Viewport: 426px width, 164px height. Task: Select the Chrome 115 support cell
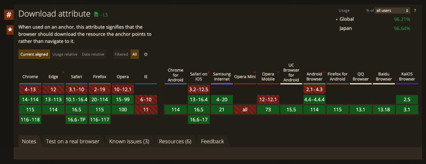pos(30,110)
